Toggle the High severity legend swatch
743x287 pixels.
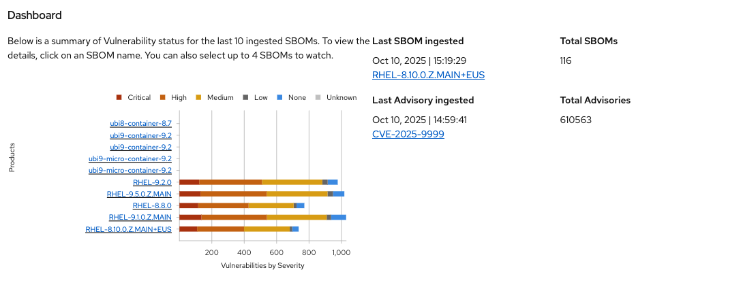pos(163,97)
